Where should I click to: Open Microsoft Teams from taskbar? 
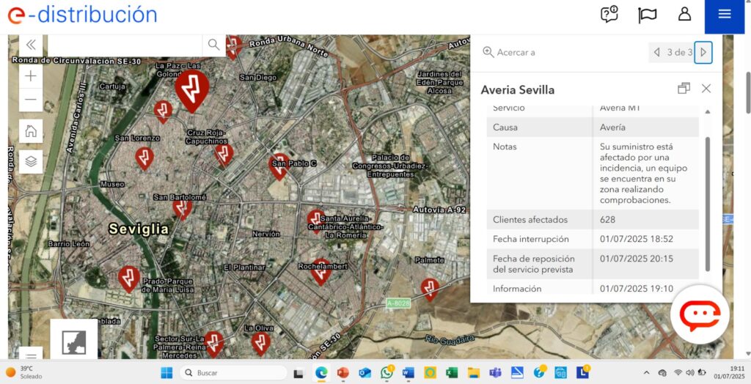tap(495, 372)
